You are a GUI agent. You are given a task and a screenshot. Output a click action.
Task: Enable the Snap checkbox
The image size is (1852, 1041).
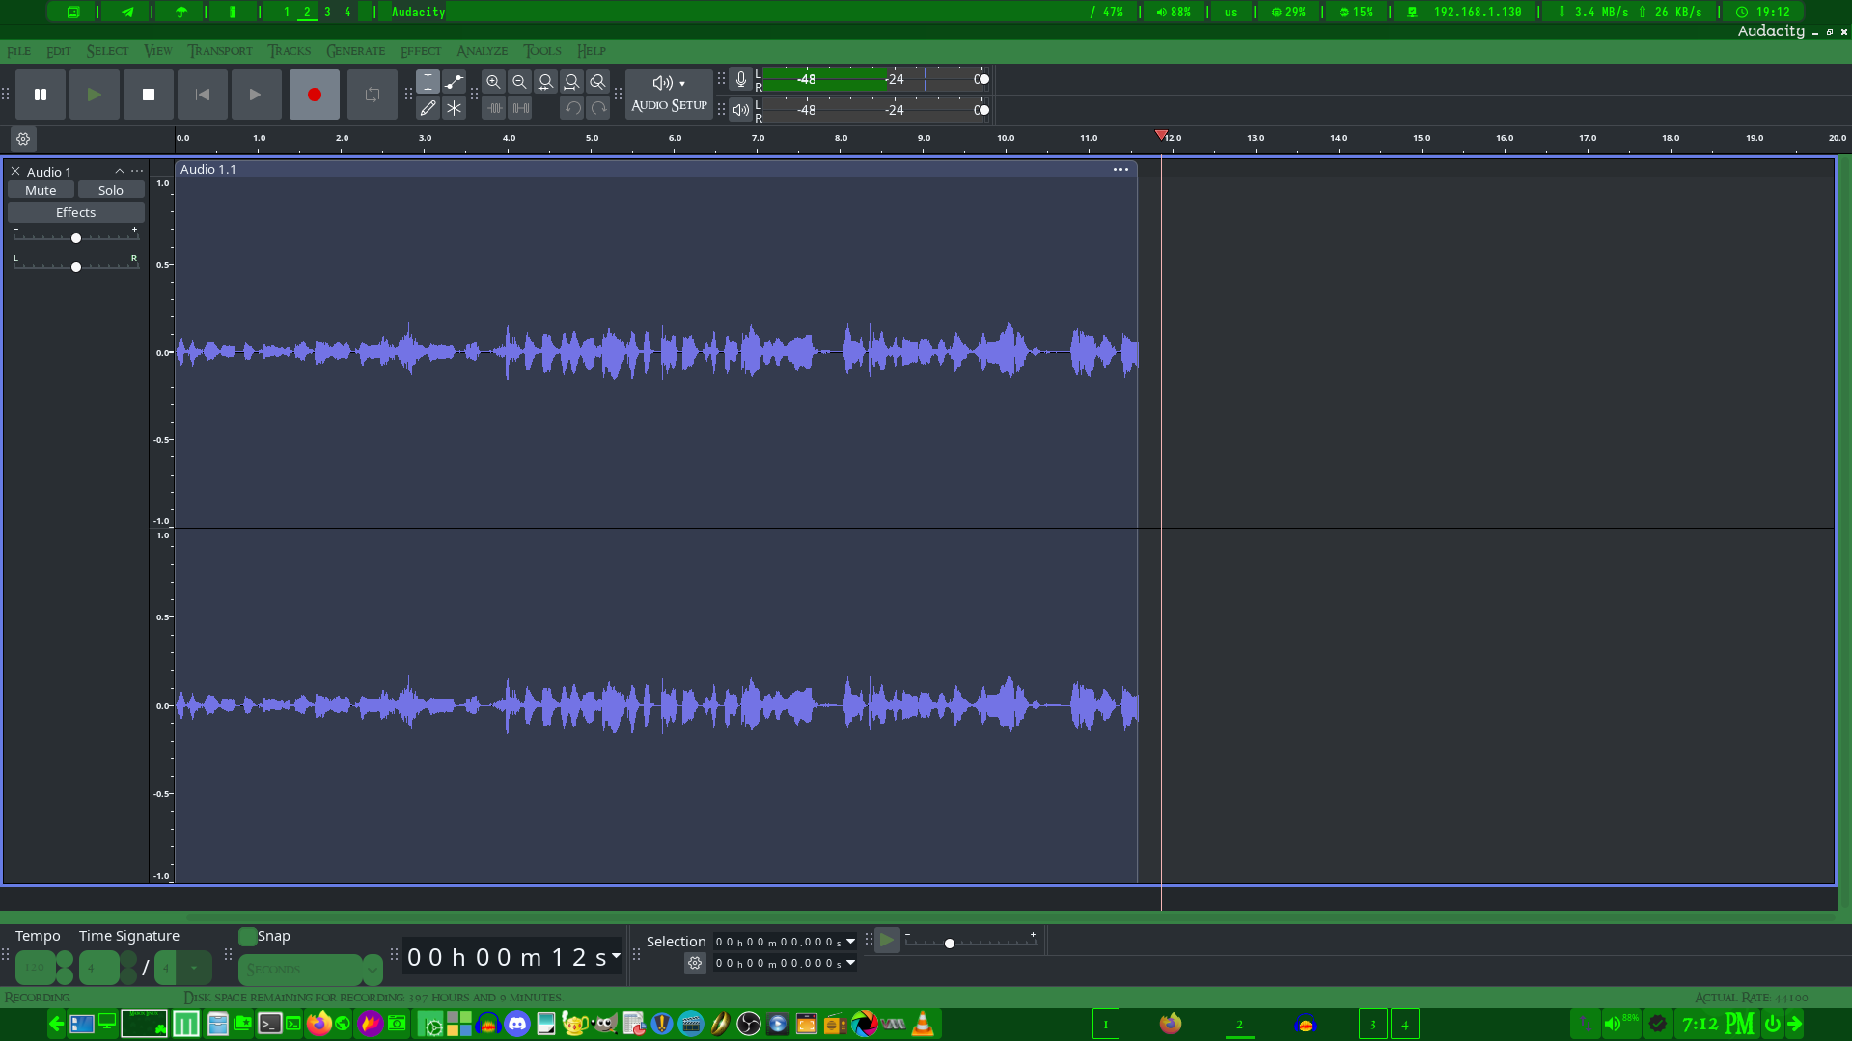(x=248, y=936)
